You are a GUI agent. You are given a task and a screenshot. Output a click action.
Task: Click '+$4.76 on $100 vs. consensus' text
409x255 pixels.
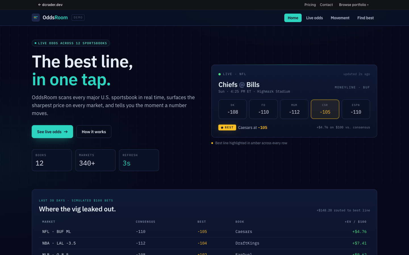pos(343,127)
